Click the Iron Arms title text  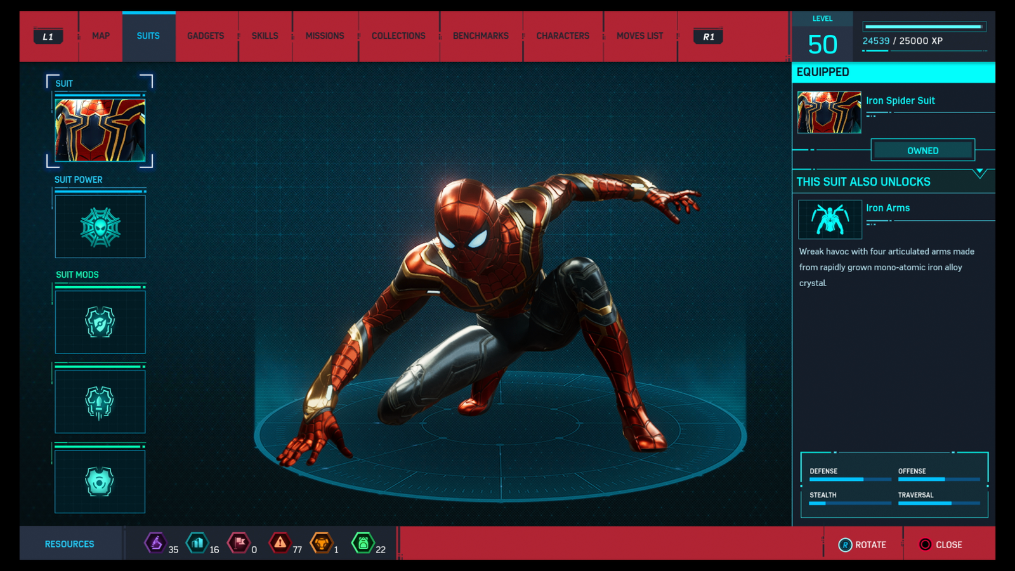pyautogui.click(x=888, y=208)
